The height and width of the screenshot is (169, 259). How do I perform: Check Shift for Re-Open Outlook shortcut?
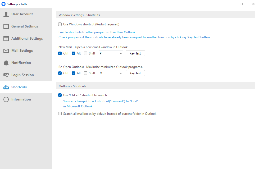pos(85,73)
